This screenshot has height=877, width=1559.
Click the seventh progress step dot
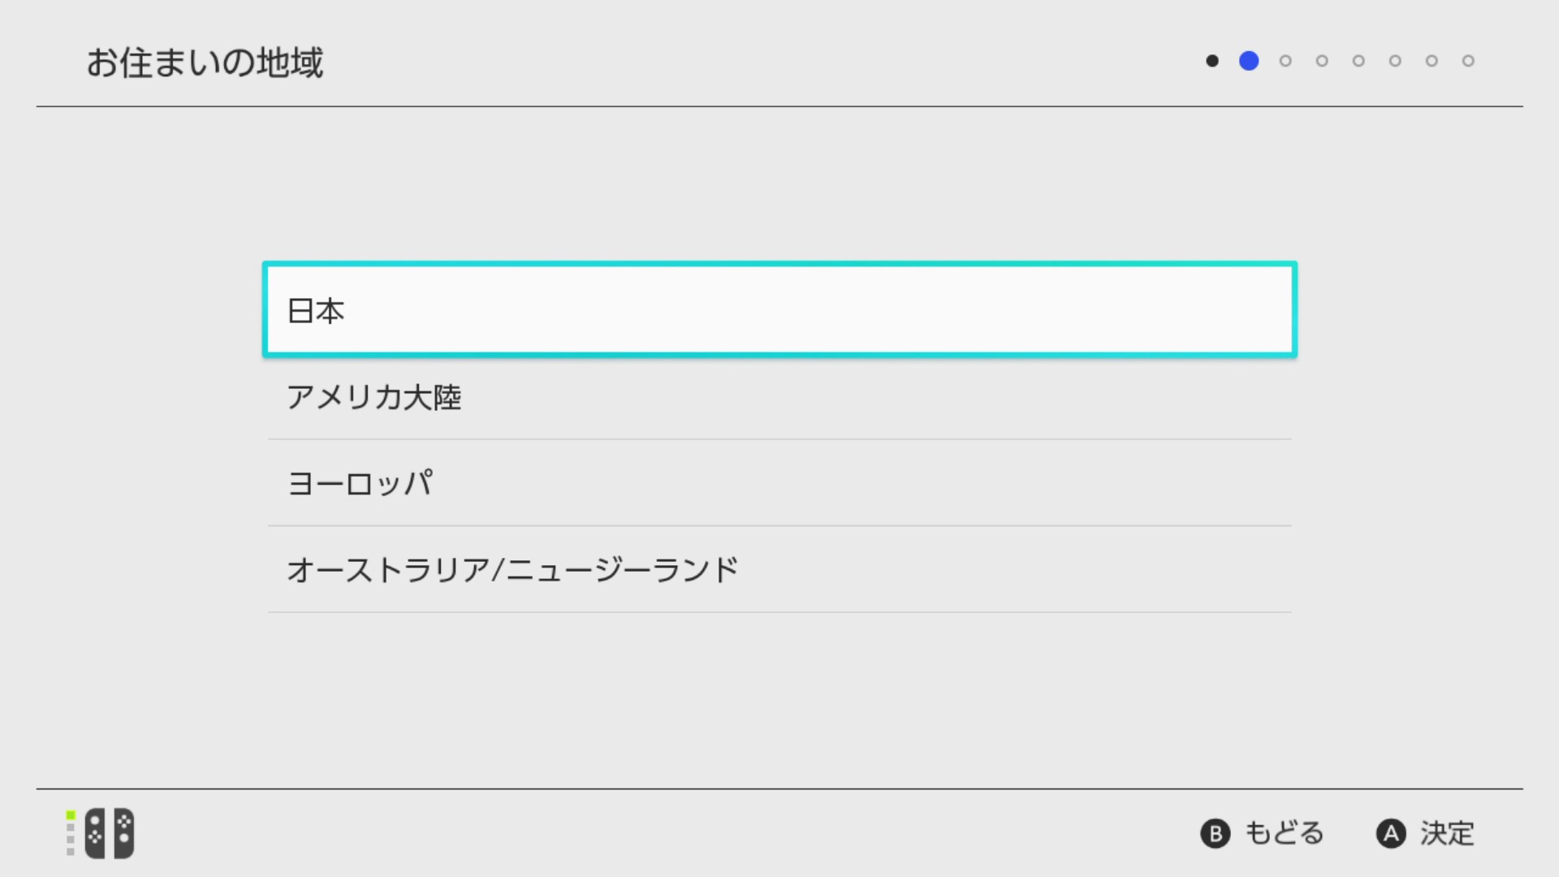[1432, 61]
